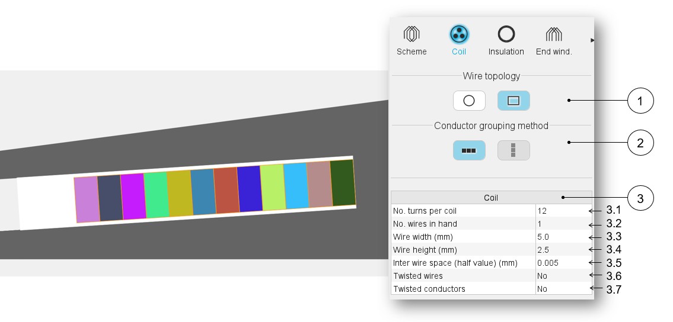Select the lime green conductor in the slot

click(272, 188)
